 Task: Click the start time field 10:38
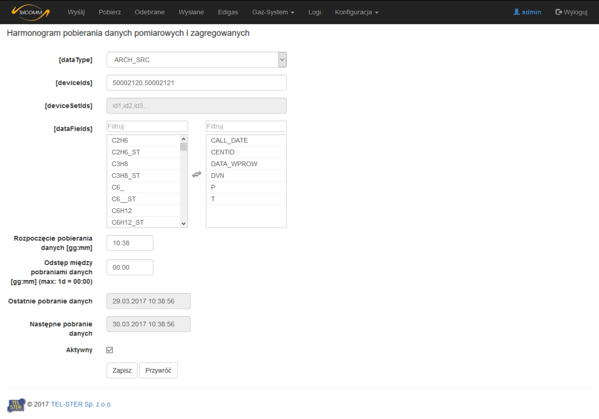[130, 243]
